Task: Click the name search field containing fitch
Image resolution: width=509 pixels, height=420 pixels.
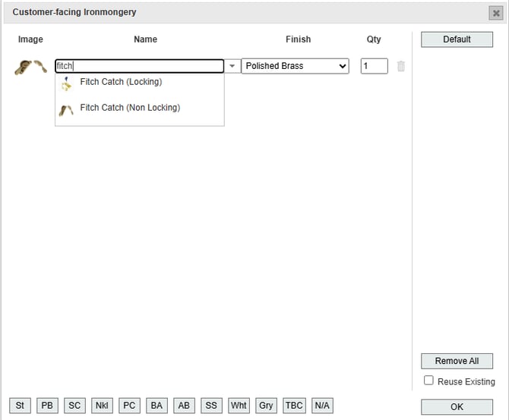Action: [139, 66]
